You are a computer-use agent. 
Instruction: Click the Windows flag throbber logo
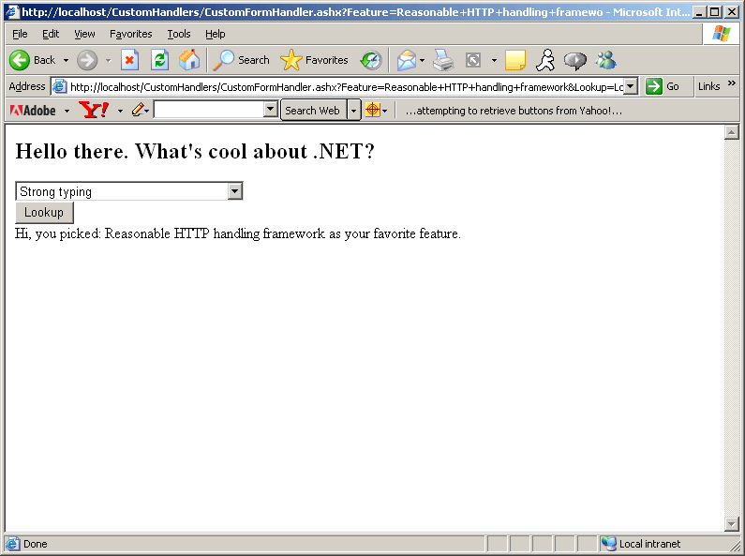(721, 34)
